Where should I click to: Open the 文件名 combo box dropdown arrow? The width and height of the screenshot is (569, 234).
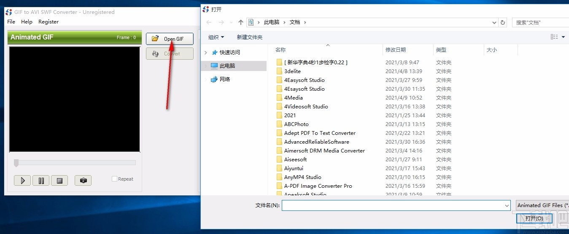(x=507, y=205)
